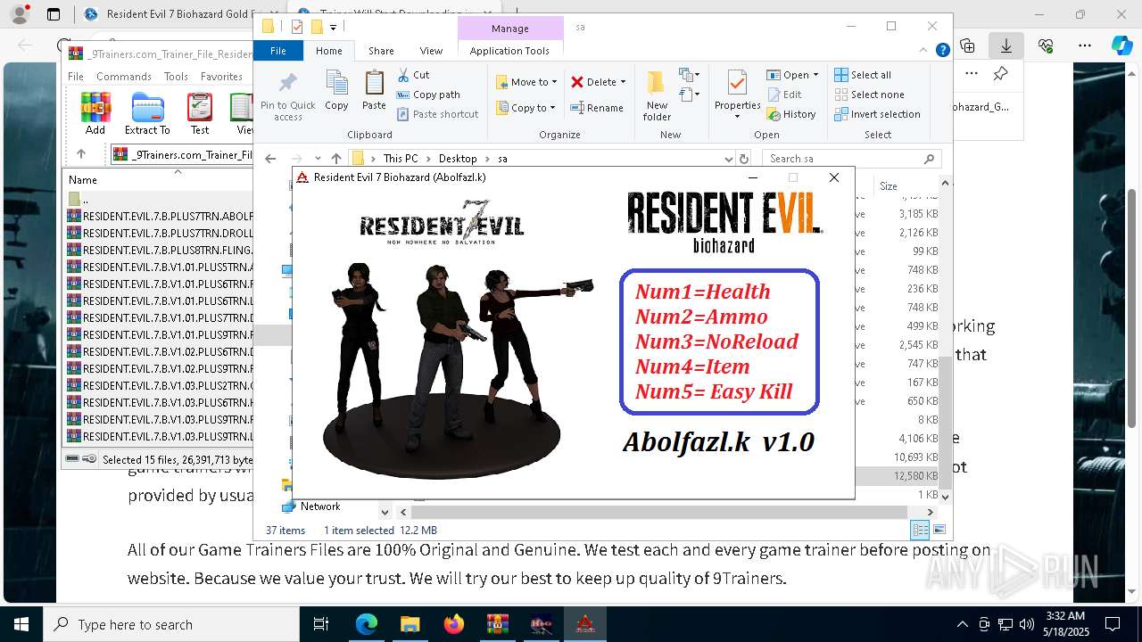Expand the Copy to dropdown
1142x642 pixels.
(552, 108)
